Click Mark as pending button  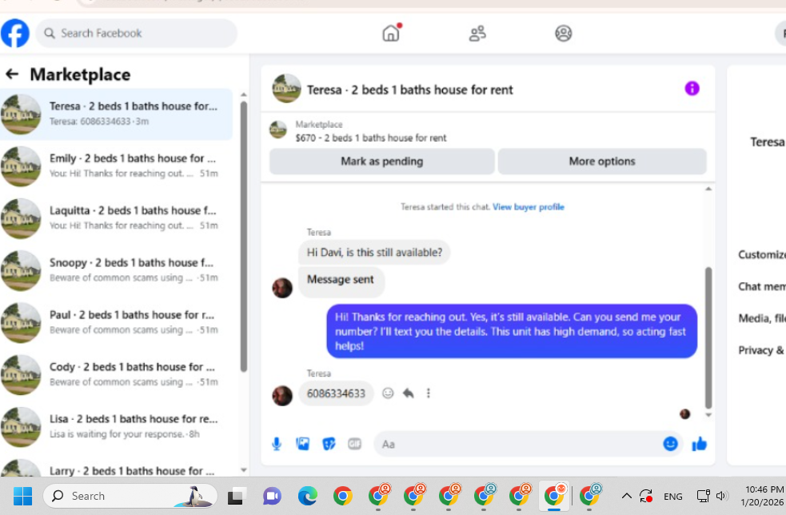(382, 162)
